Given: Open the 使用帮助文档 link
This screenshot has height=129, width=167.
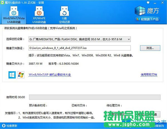Looking at the screenshot, I should 149,75.
